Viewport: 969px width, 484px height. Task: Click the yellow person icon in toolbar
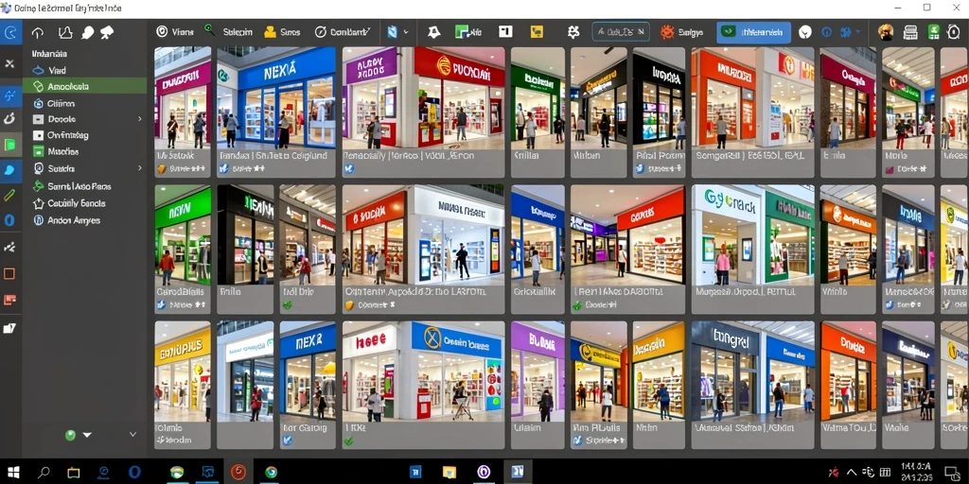[270, 32]
